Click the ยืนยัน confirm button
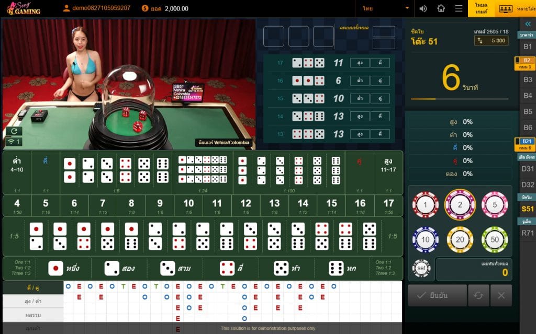536x334 pixels. (437, 295)
